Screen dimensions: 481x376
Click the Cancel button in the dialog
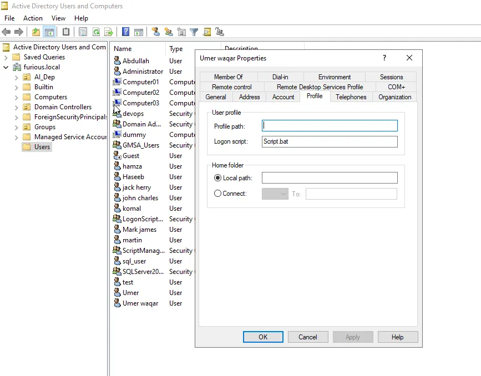(x=308, y=337)
